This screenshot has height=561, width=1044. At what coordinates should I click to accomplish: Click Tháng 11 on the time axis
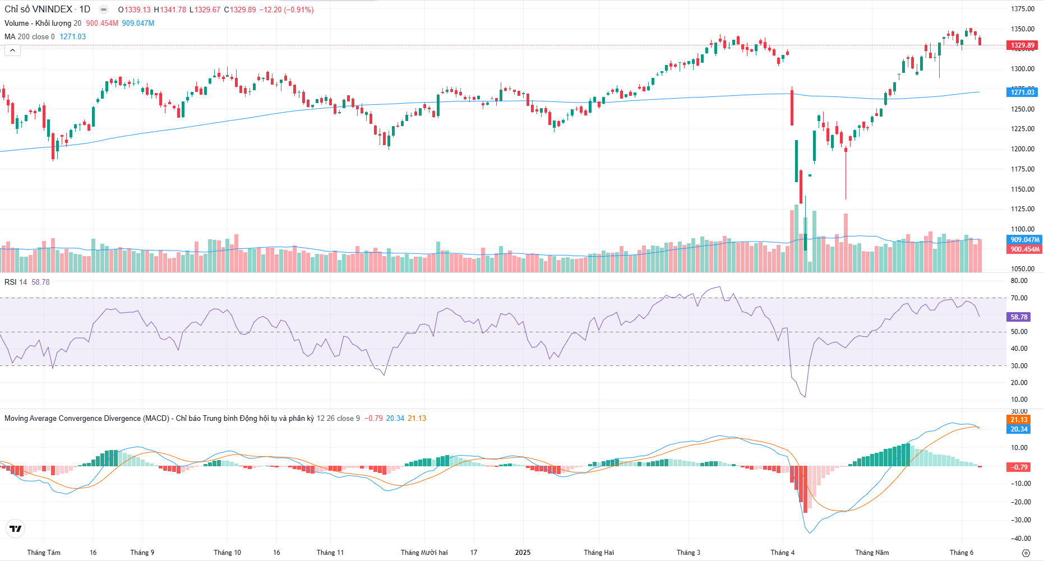click(330, 553)
